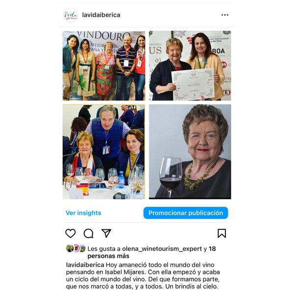Tap the wine tasting table photo
The width and height of the screenshot is (294, 294).
tap(104, 152)
